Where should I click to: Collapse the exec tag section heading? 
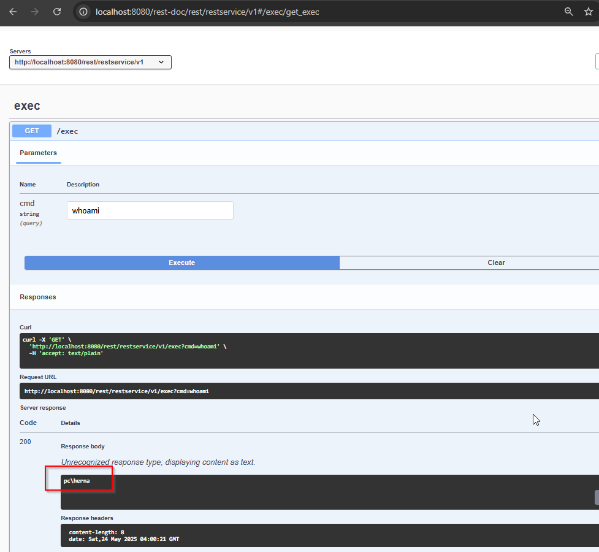click(28, 105)
